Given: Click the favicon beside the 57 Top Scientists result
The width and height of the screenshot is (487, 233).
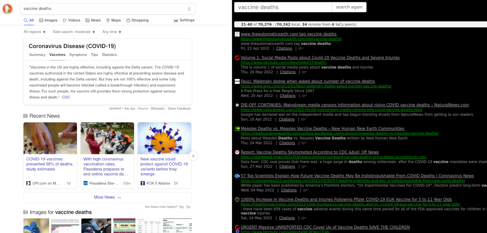Looking at the screenshot, I should [237, 176].
